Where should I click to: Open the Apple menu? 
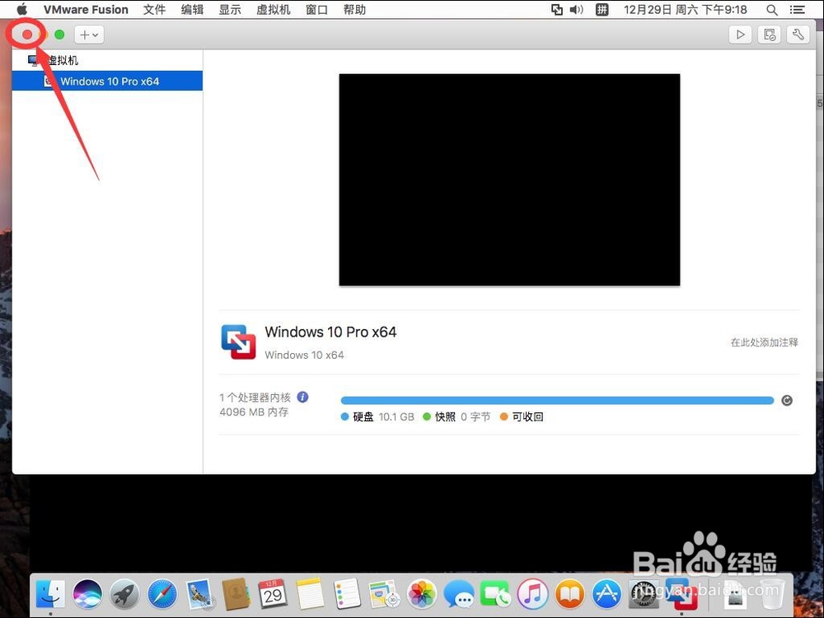click(x=21, y=9)
